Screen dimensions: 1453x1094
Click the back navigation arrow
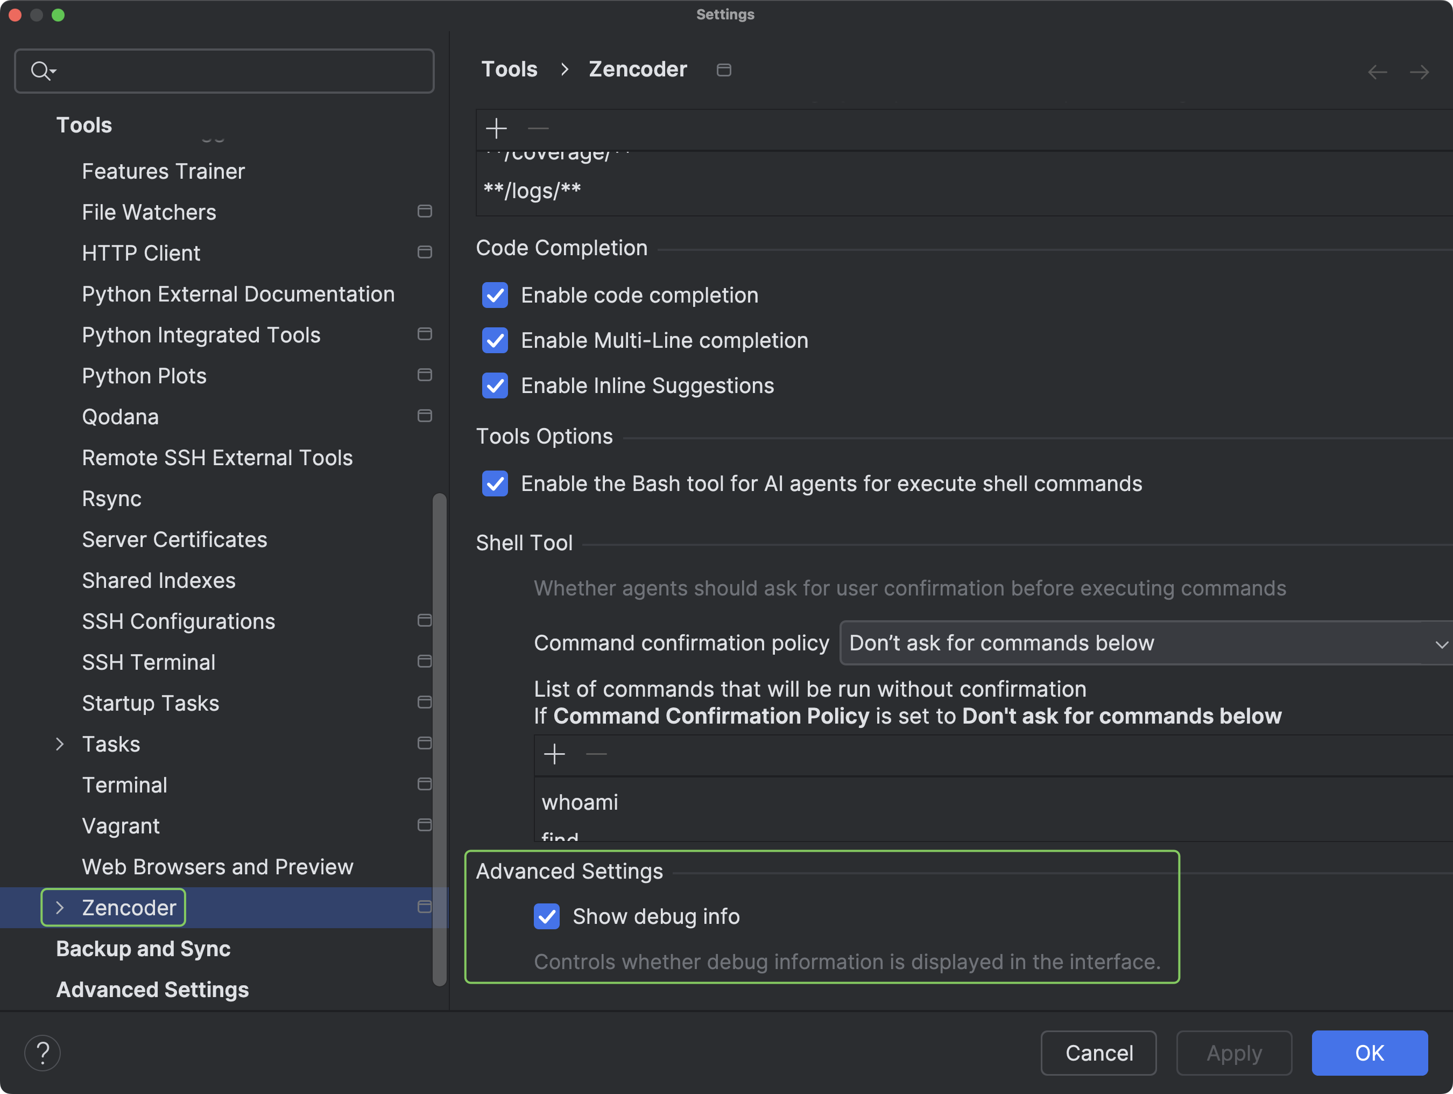1378,72
